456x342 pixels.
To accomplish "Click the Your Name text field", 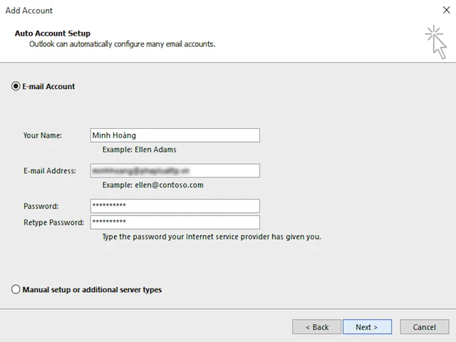I will (x=175, y=135).
